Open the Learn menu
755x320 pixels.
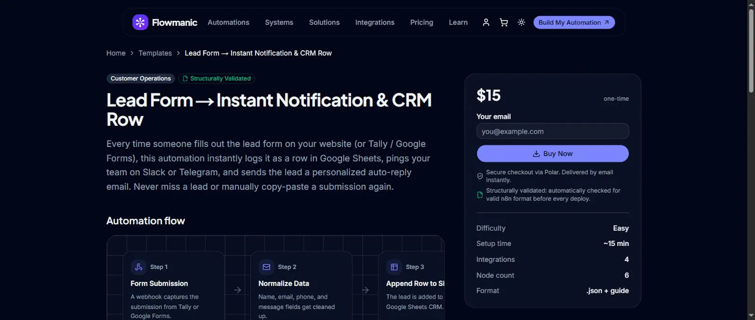click(458, 22)
